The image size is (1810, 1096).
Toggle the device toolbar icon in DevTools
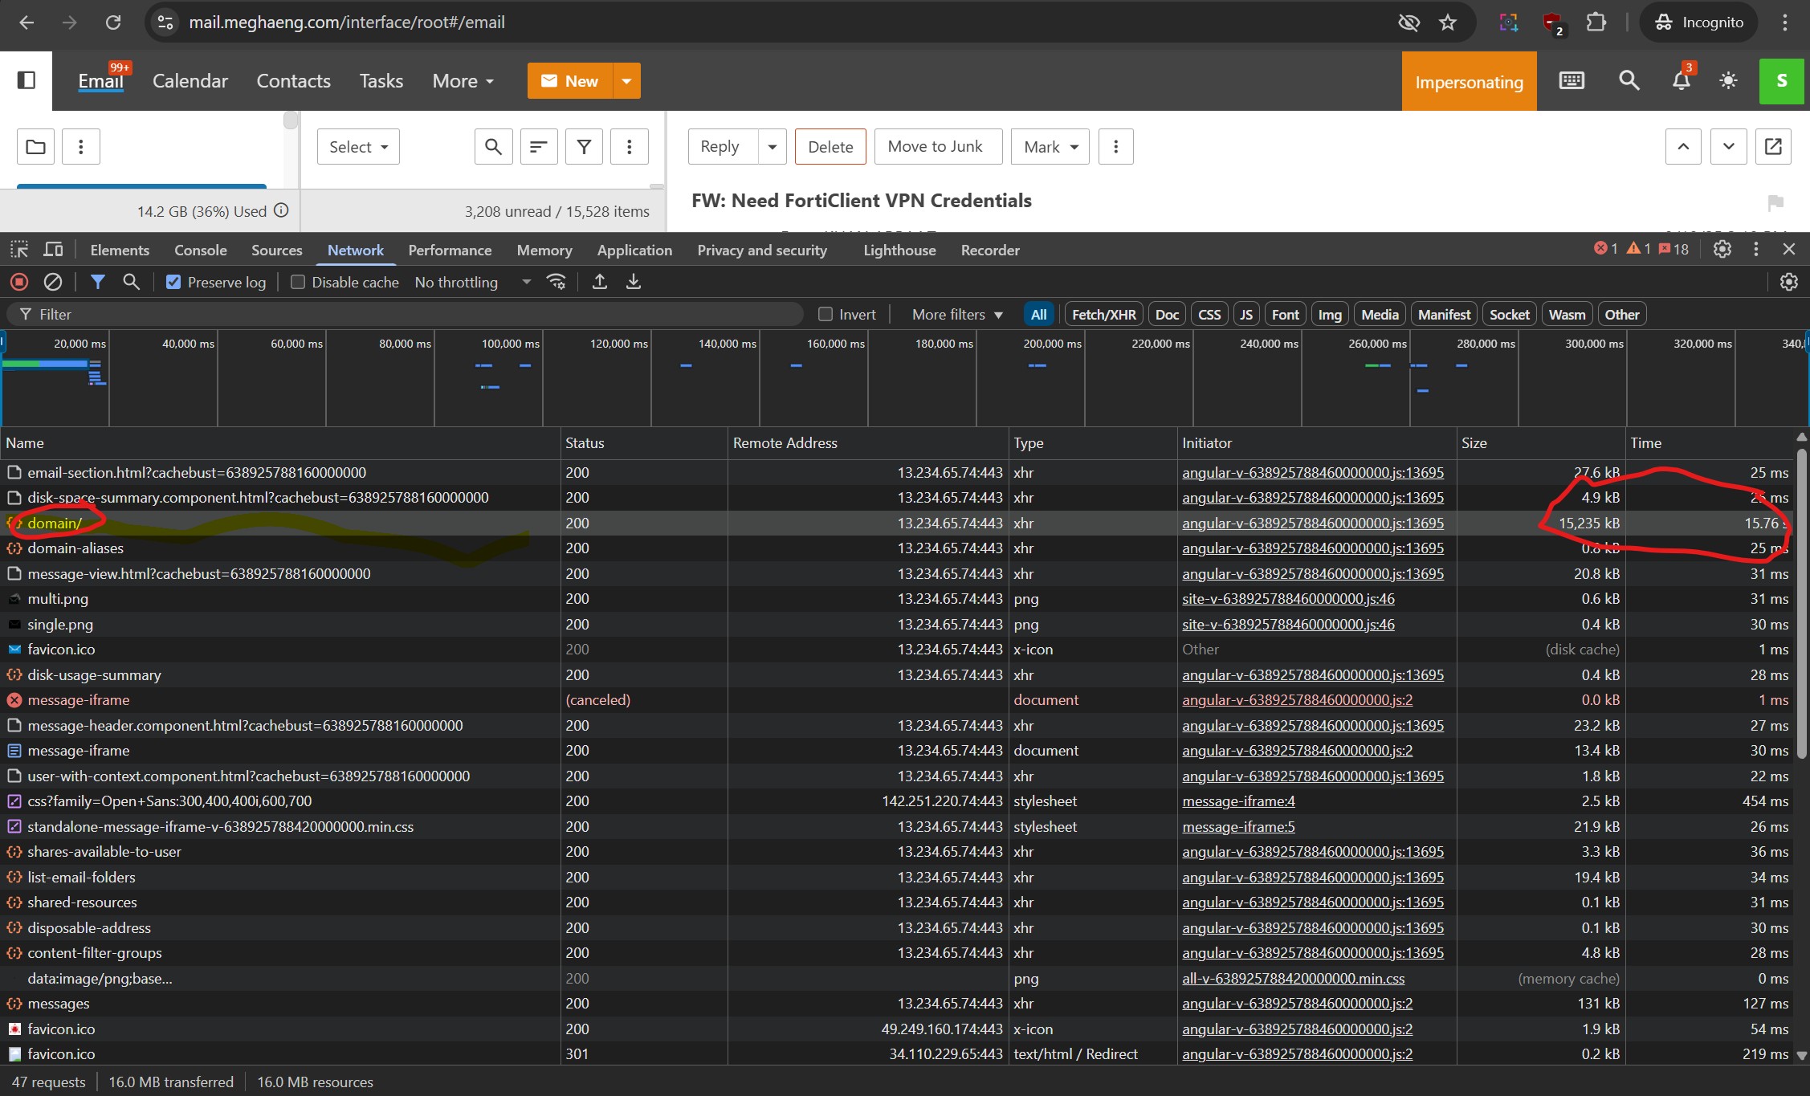53,250
